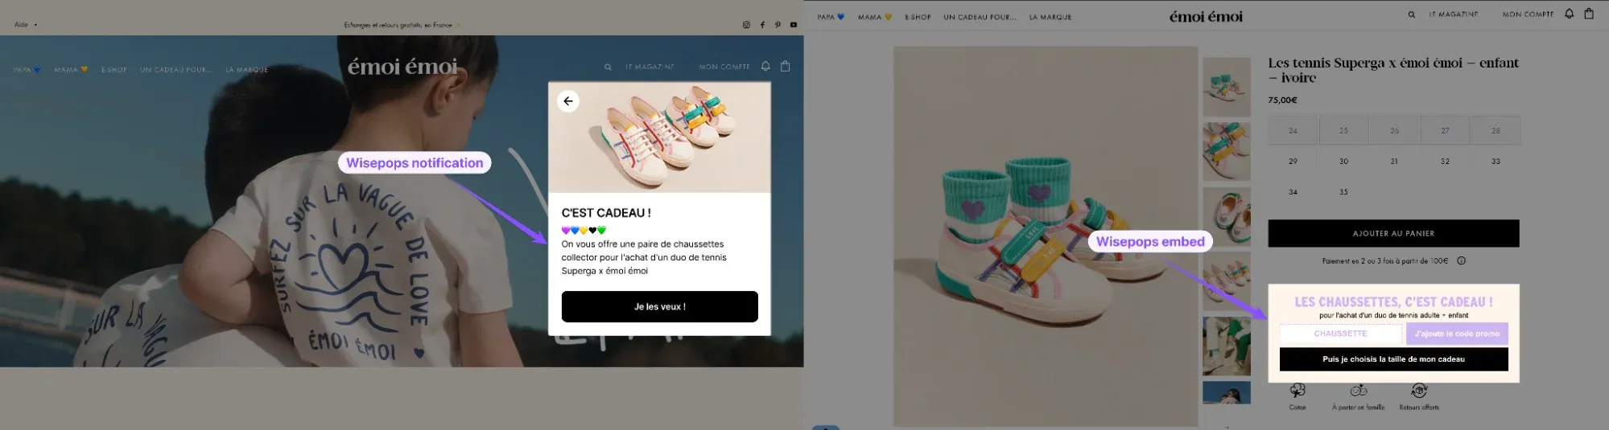Select shoe size 28

(1496, 131)
